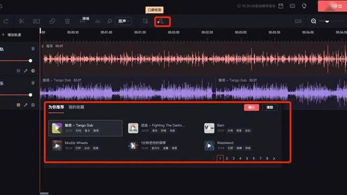The height and width of the screenshot is (195, 347).
Task: Click the pencil icon on music track
Action: coord(26,104)
